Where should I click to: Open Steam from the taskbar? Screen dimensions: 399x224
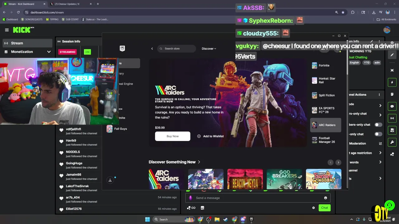(225, 219)
